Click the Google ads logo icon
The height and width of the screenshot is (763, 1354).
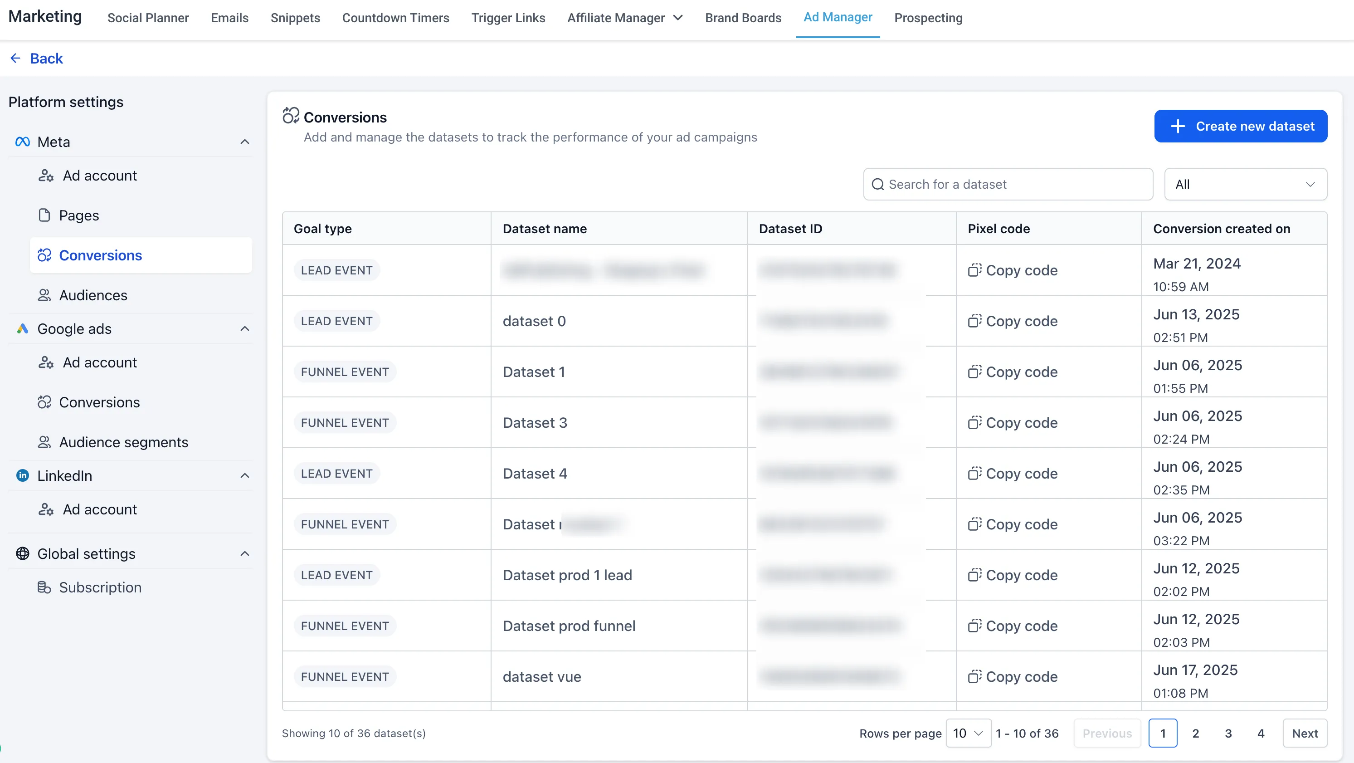(22, 329)
